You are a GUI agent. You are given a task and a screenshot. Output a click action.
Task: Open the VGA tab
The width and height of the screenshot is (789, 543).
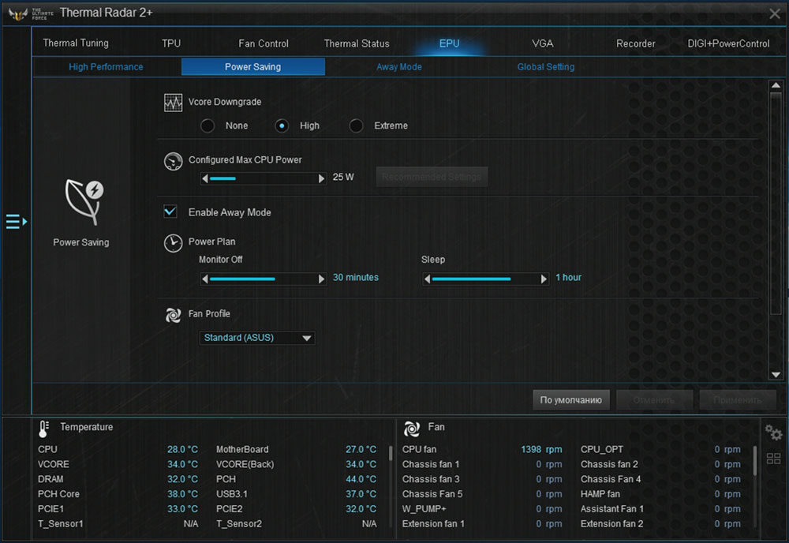coord(543,43)
